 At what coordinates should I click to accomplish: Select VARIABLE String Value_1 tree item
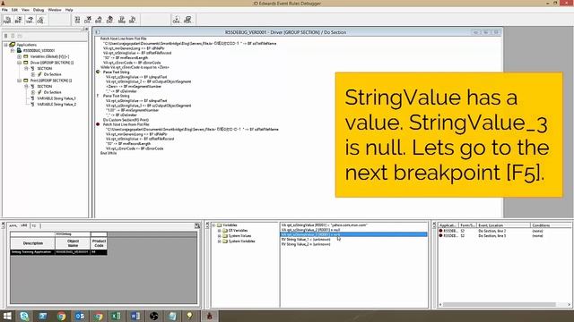click(57, 98)
